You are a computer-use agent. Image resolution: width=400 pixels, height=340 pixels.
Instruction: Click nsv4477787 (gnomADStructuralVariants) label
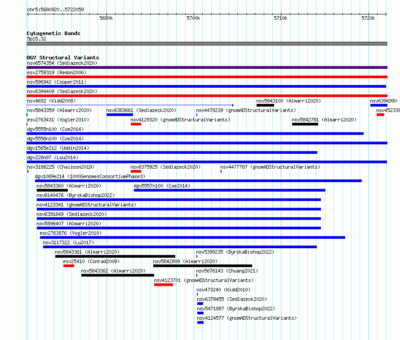270,167
